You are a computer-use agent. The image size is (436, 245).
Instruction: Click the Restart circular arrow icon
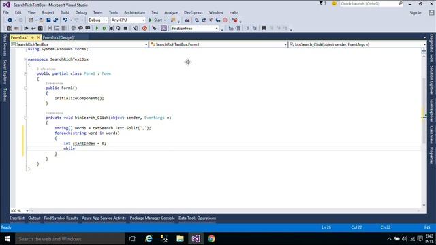118,29
